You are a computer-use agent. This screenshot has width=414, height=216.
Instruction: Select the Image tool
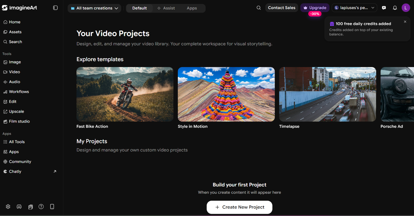pos(12,62)
